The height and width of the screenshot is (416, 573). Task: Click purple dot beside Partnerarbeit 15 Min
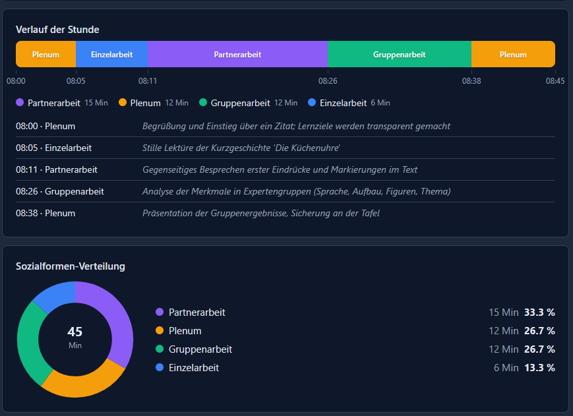[20, 103]
